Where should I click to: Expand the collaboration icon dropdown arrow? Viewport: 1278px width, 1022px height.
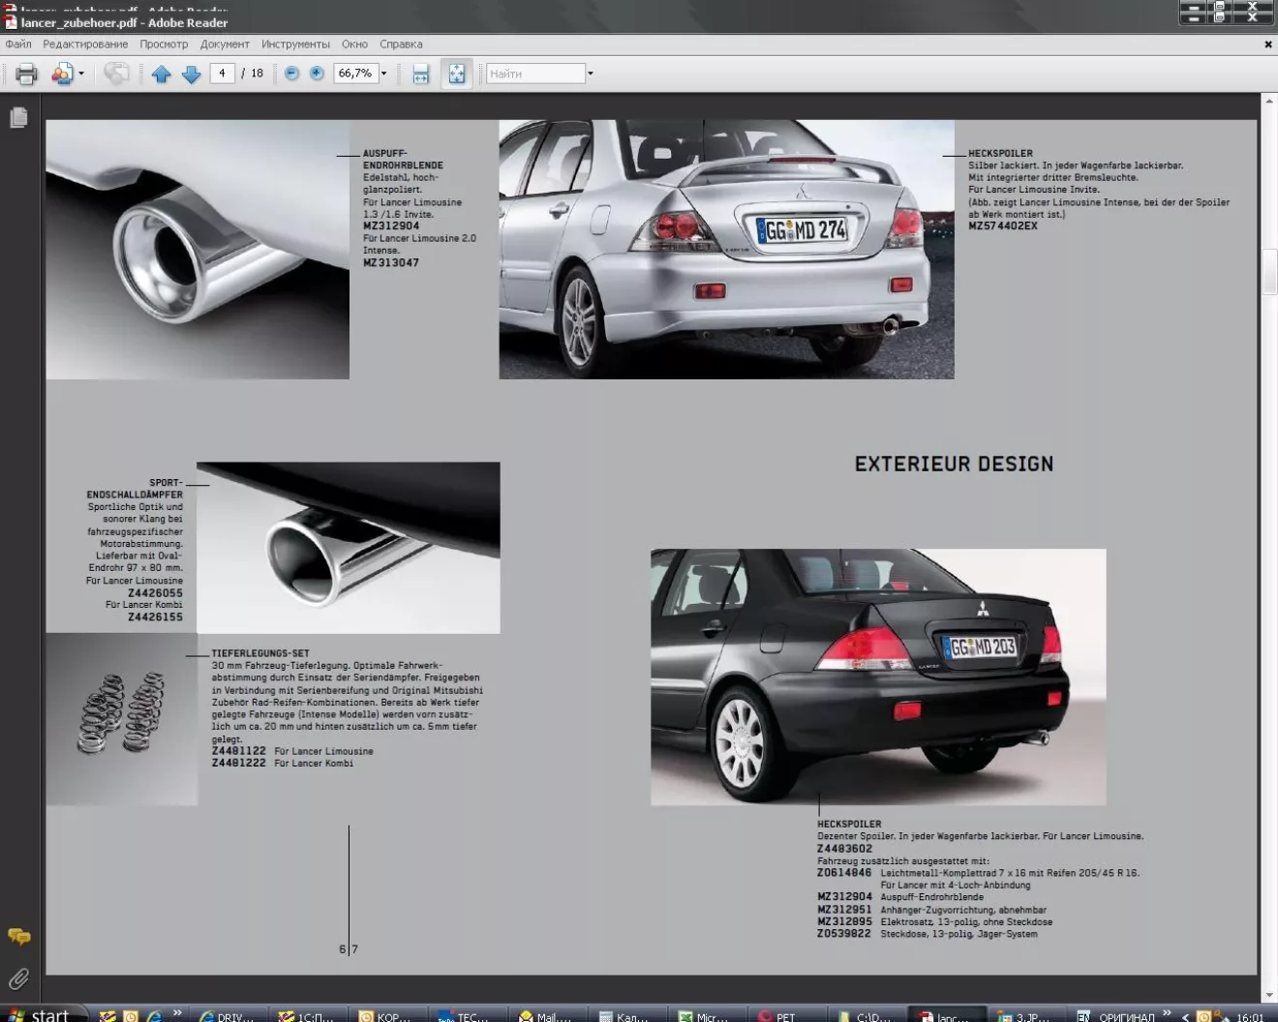click(81, 74)
